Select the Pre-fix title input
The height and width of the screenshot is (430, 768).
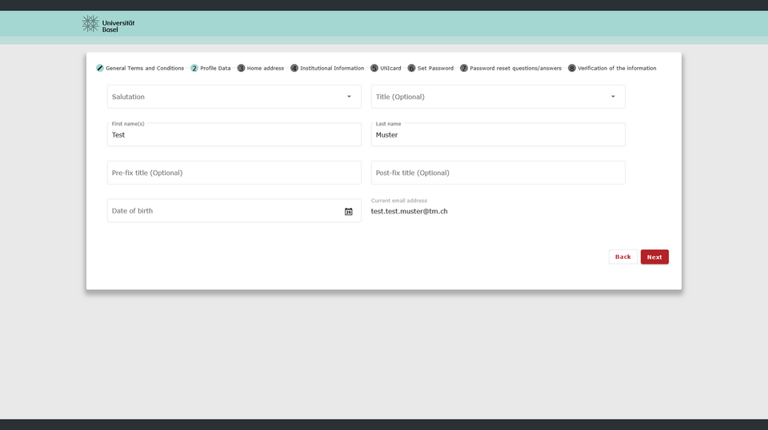234,173
